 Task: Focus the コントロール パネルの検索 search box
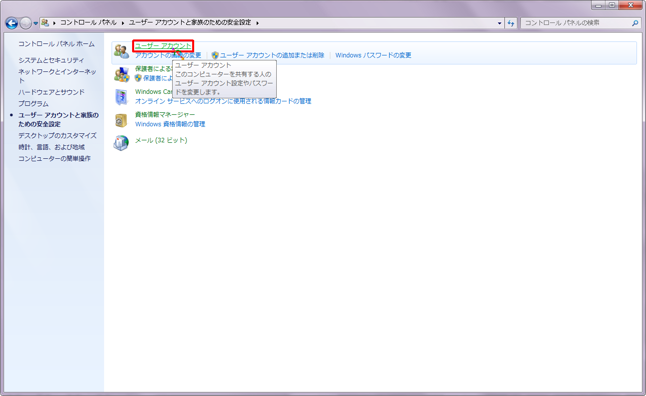click(x=575, y=23)
